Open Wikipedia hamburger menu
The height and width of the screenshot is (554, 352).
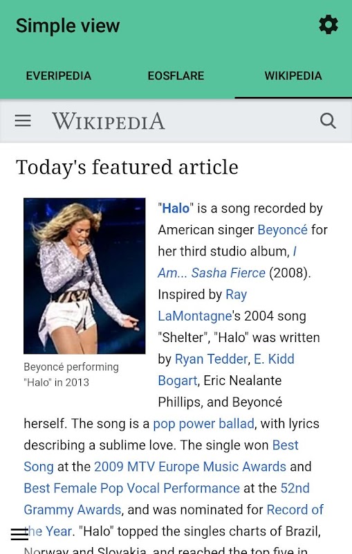click(23, 120)
